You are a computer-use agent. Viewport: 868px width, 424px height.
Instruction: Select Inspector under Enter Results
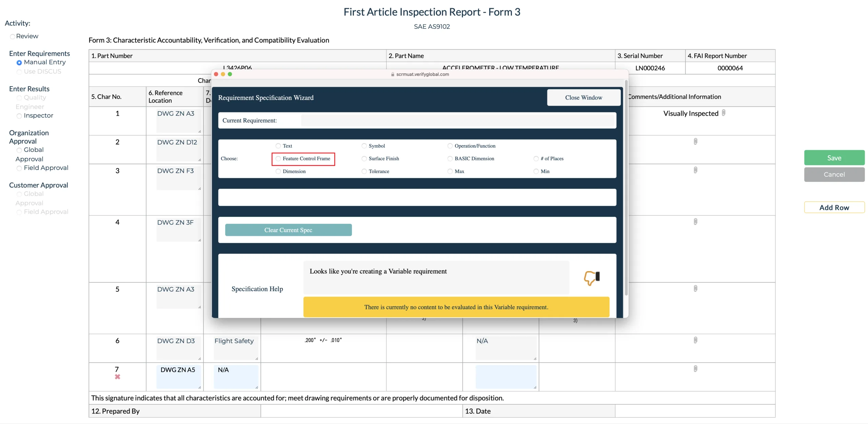coord(19,116)
